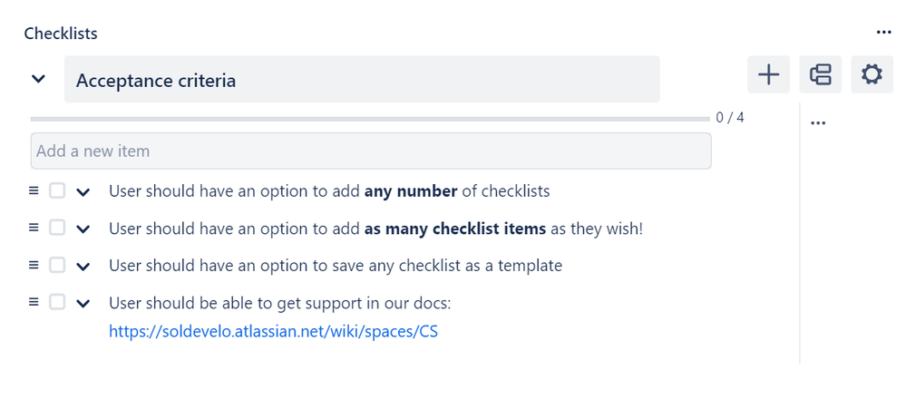Collapse the Acceptance criteria checklist
906x409 pixels.
click(38, 79)
